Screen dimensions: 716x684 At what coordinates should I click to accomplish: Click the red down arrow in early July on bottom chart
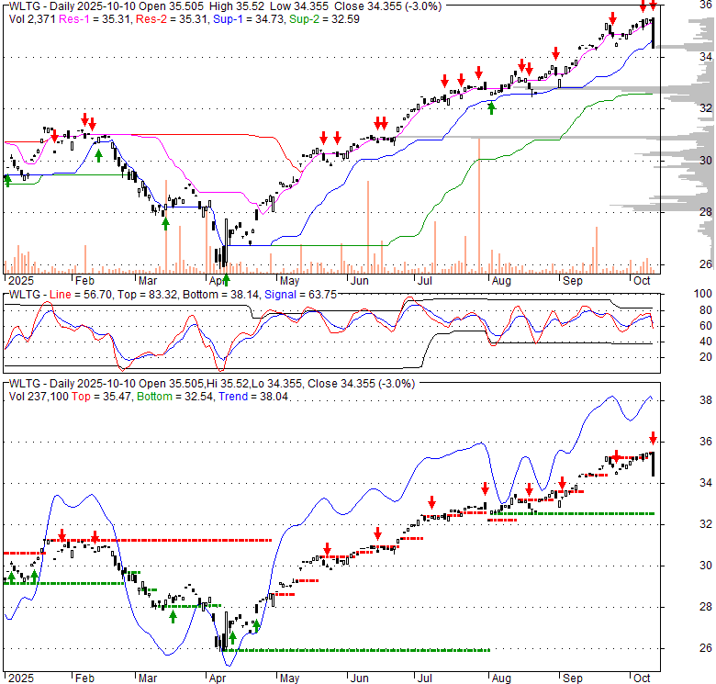(x=431, y=502)
